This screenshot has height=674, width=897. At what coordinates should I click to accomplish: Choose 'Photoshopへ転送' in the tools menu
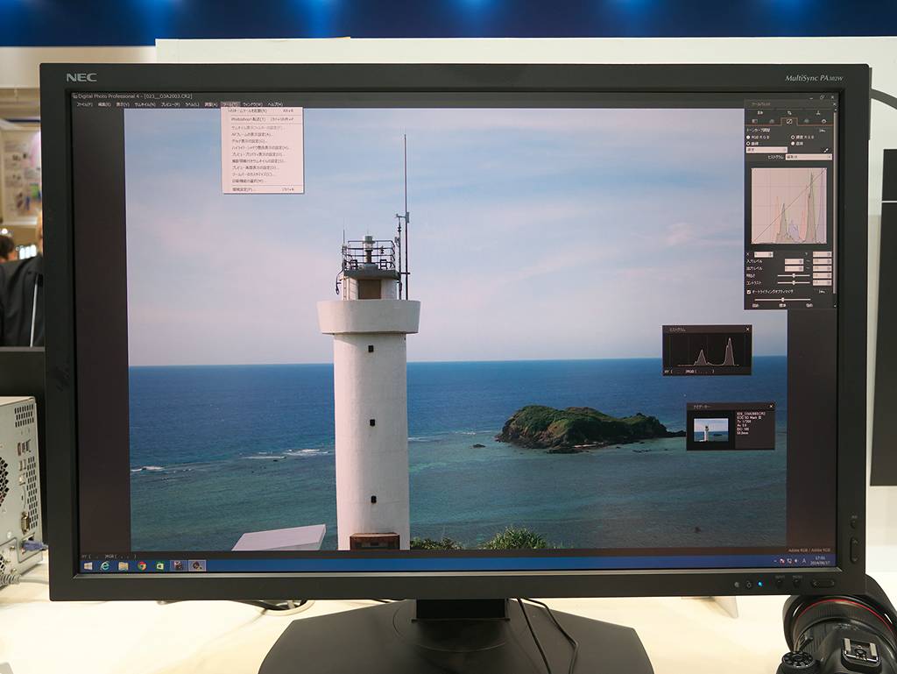point(263,119)
